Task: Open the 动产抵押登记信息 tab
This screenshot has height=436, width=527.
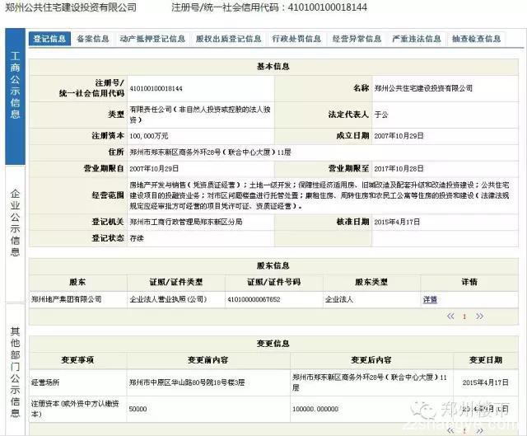Action: [x=152, y=39]
